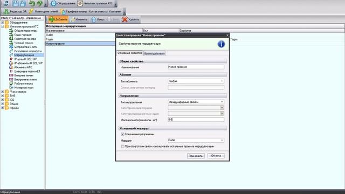Expand the Общее tree folder
The height and width of the screenshot is (194, 345).
[x=3, y=104]
